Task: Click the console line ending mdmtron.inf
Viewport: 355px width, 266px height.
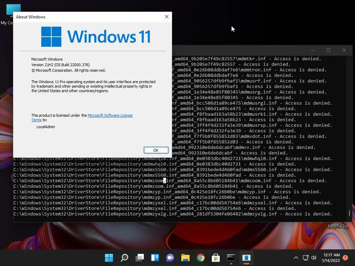Action: (x=249, y=70)
